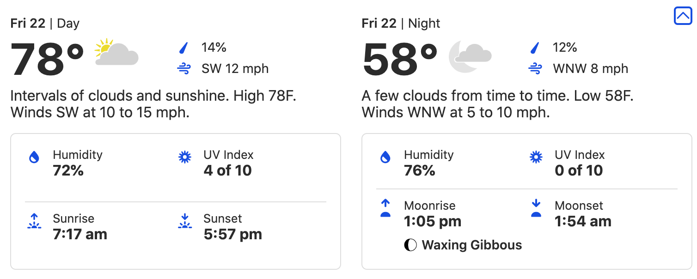
Task: Click the day UV Index sun icon
Action: (184, 158)
